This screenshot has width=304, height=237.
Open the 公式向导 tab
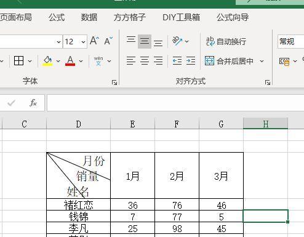click(233, 17)
